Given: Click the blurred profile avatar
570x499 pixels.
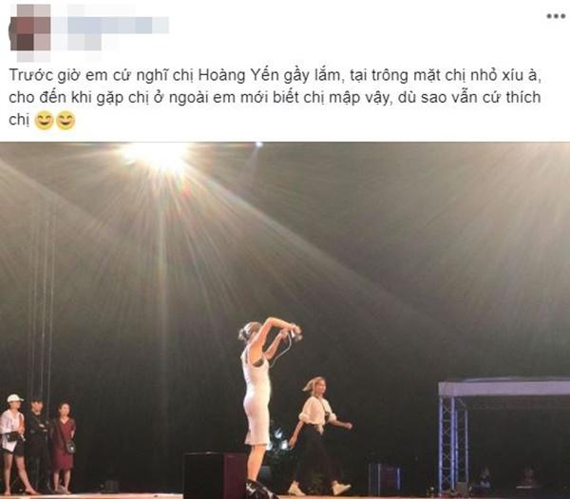Looking at the screenshot, I should 30,32.
